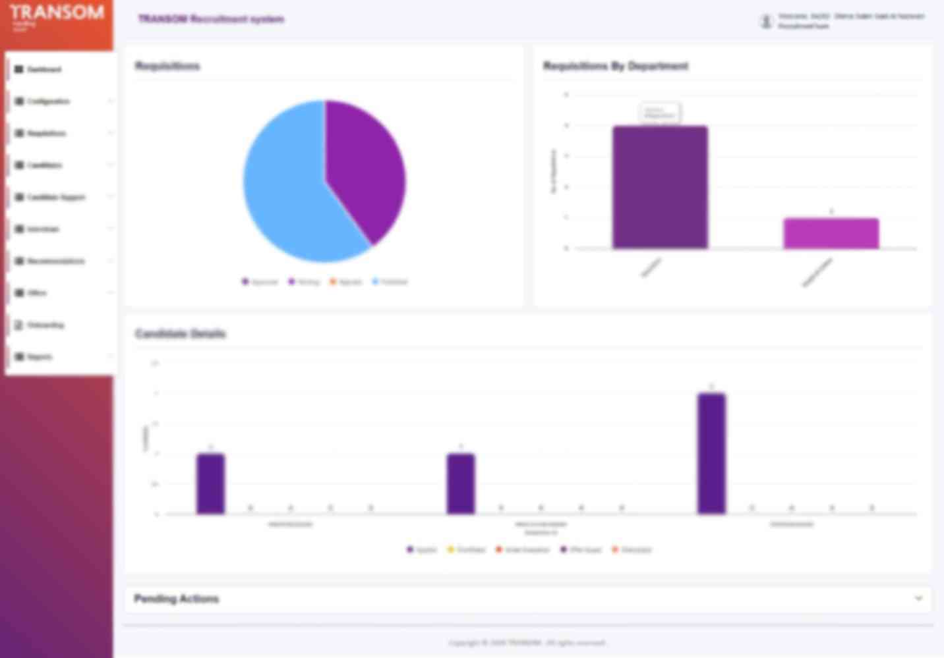944x658 pixels.
Task: Click the Interviews sidebar icon
Action: tap(19, 229)
